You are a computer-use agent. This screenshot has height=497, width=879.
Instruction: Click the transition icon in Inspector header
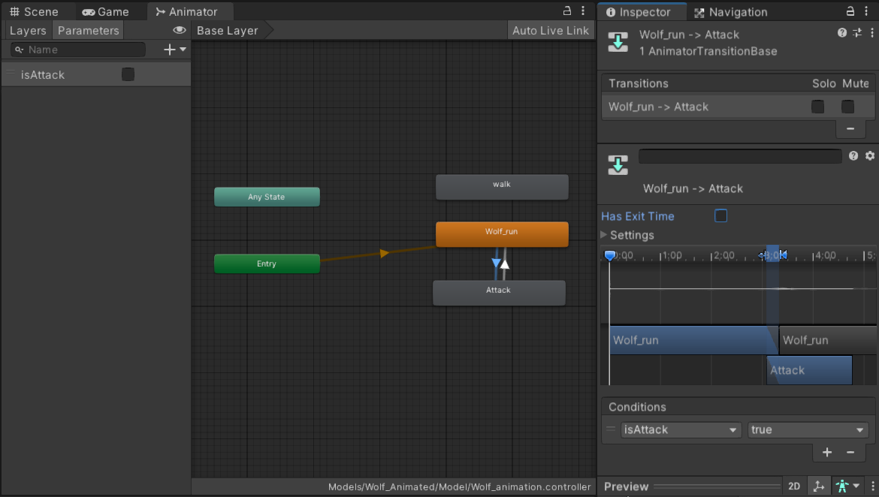pyautogui.click(x=618, y=42)
